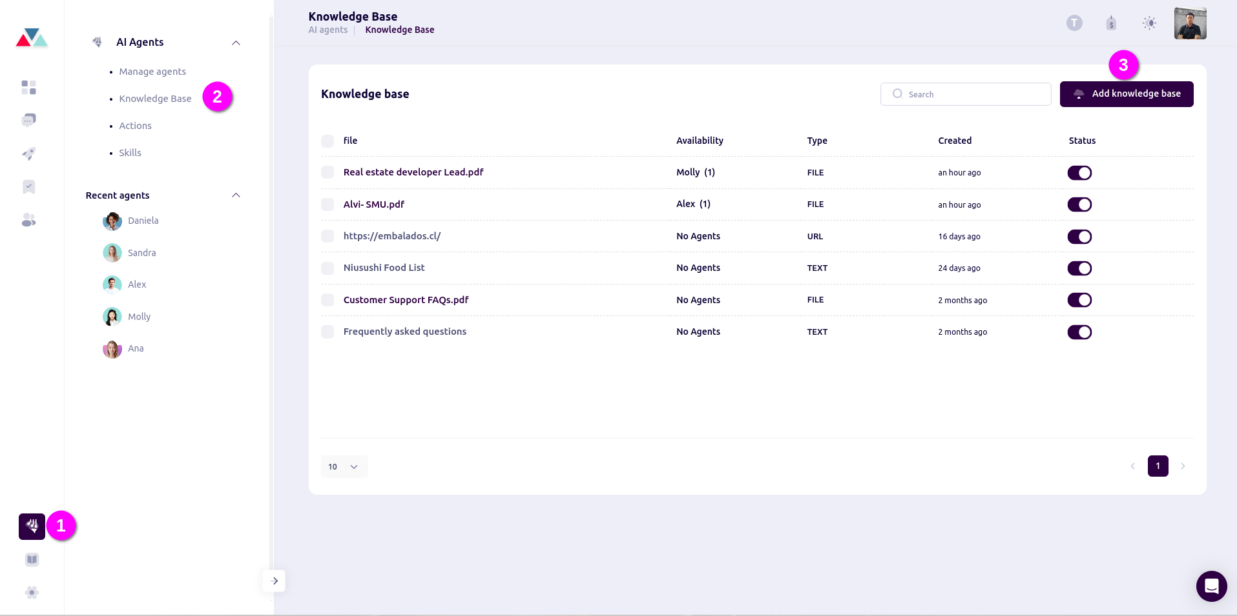This screenshot has width=1237, height=616.
Task: Open the bookmark checklist icon
Action: pyautogui.click(x=28, y=187)
